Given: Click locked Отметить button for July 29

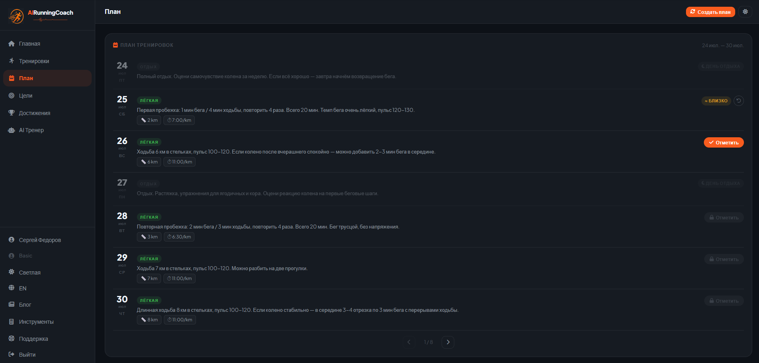Looking at the screenshot, I should [724, 259].
